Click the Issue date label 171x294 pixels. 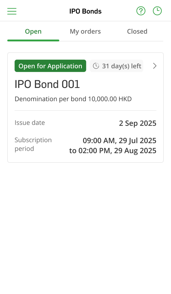(x=30, y=123)
